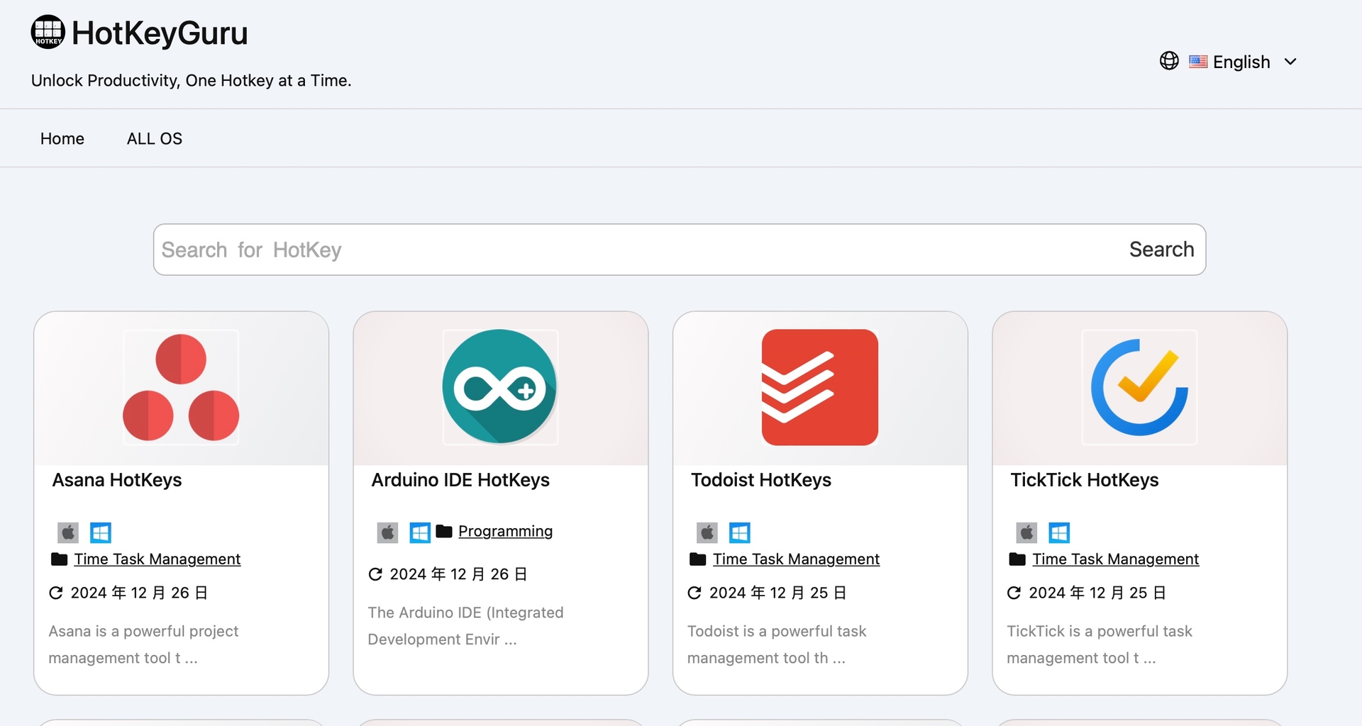Open Asana HotKeys title
Image resolution: width=1362 pixels, height=726 pixels.
pos(117,480)
